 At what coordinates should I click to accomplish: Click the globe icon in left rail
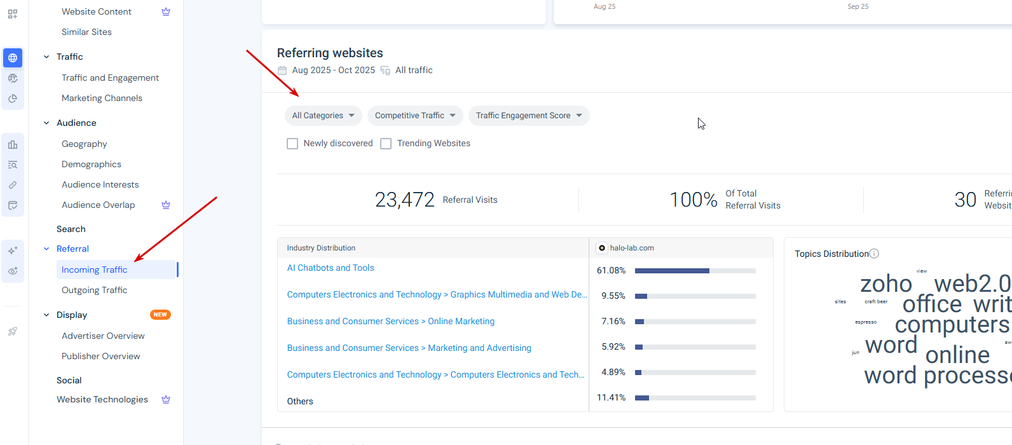click(13, 58)
